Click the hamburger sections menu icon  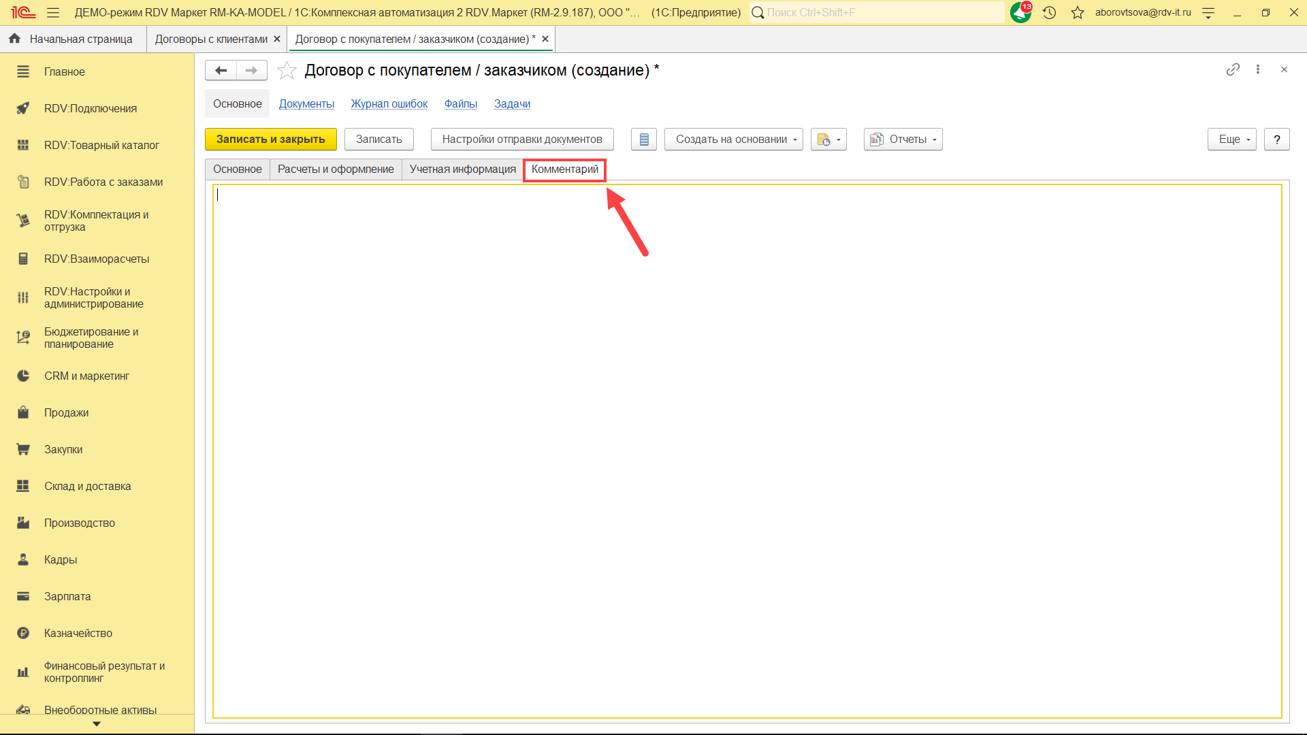[x=53, y=12]
